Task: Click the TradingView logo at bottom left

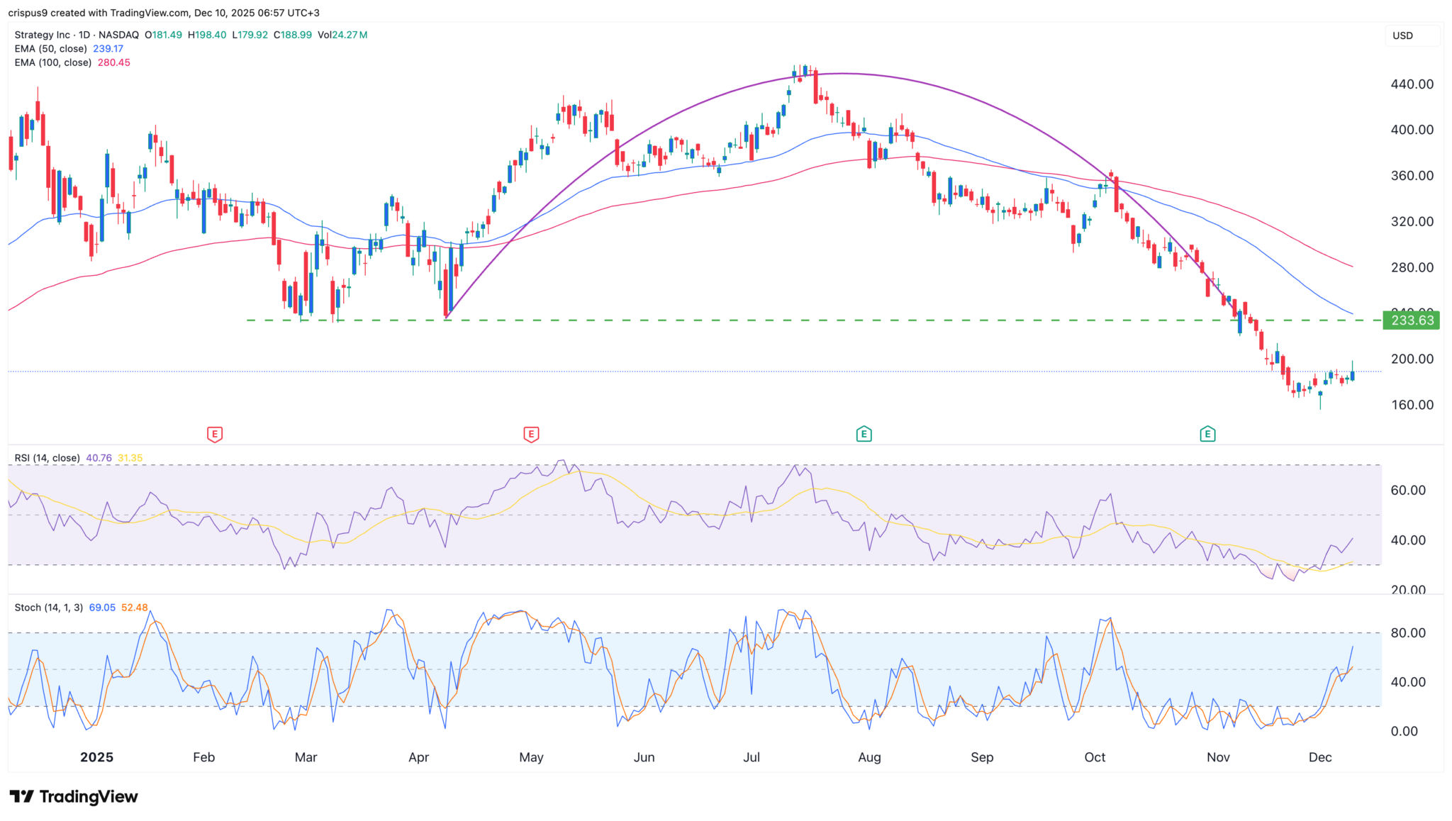Action: click(73, 796)
